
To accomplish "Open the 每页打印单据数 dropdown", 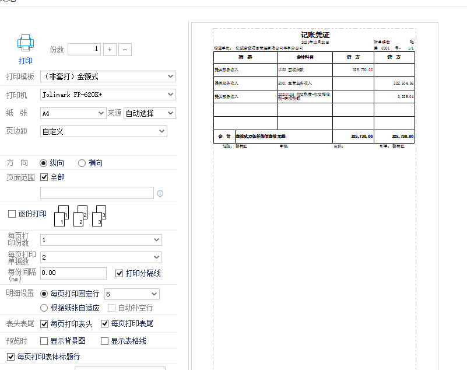I will pyautogui.click(x=101, y=257).
